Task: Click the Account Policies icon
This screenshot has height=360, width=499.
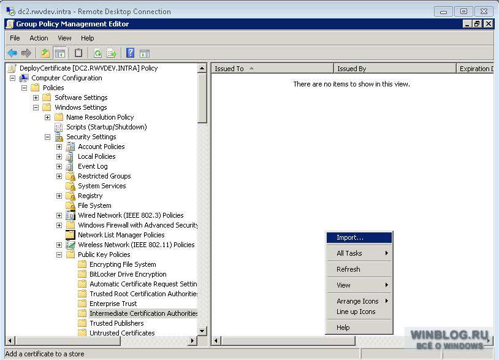Action: (70, 147)
